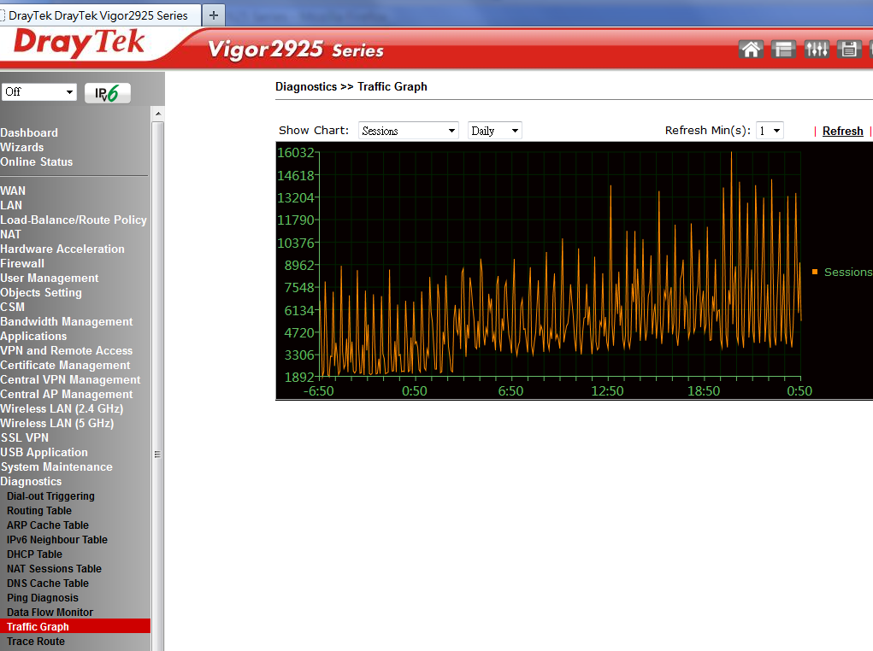Open VPN and Remote Access

tap(66, 350)
